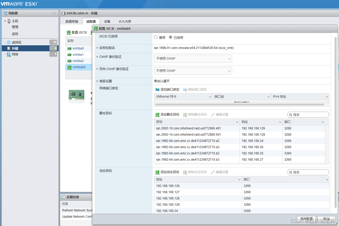This screenshot has width=339, height=226.
Task: Expand the name and alias section
Action: coord(97,48)
